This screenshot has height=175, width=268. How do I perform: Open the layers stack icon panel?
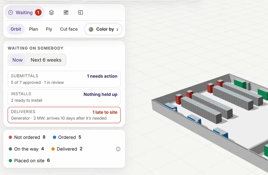tap(51, 13)
